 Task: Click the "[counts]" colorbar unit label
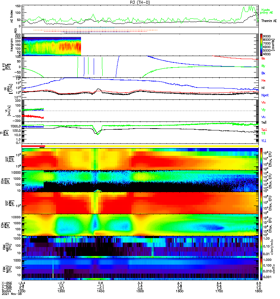pos(273,45)
